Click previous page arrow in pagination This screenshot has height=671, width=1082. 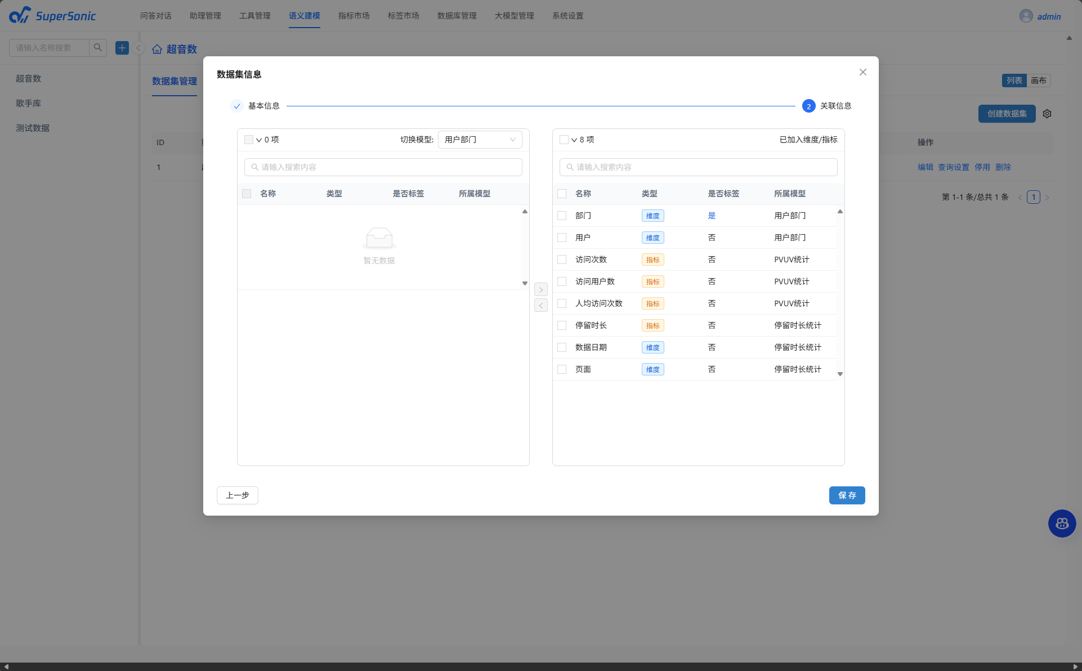pyautogui.click(x=1020, y=197)
